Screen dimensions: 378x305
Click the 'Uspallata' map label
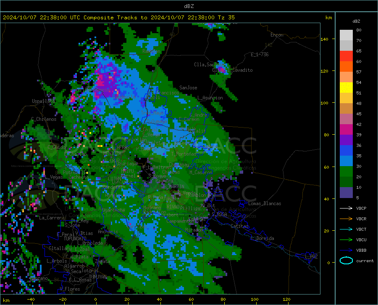tap(43, 101)
